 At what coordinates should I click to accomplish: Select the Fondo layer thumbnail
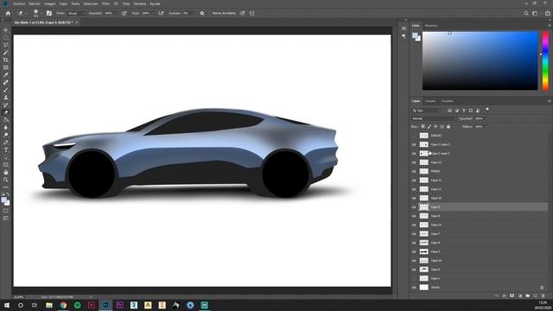[424, 288]
